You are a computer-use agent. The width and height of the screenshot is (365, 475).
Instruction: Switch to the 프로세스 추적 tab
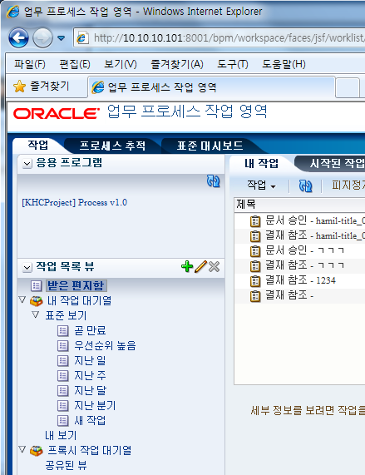[112, 146]
